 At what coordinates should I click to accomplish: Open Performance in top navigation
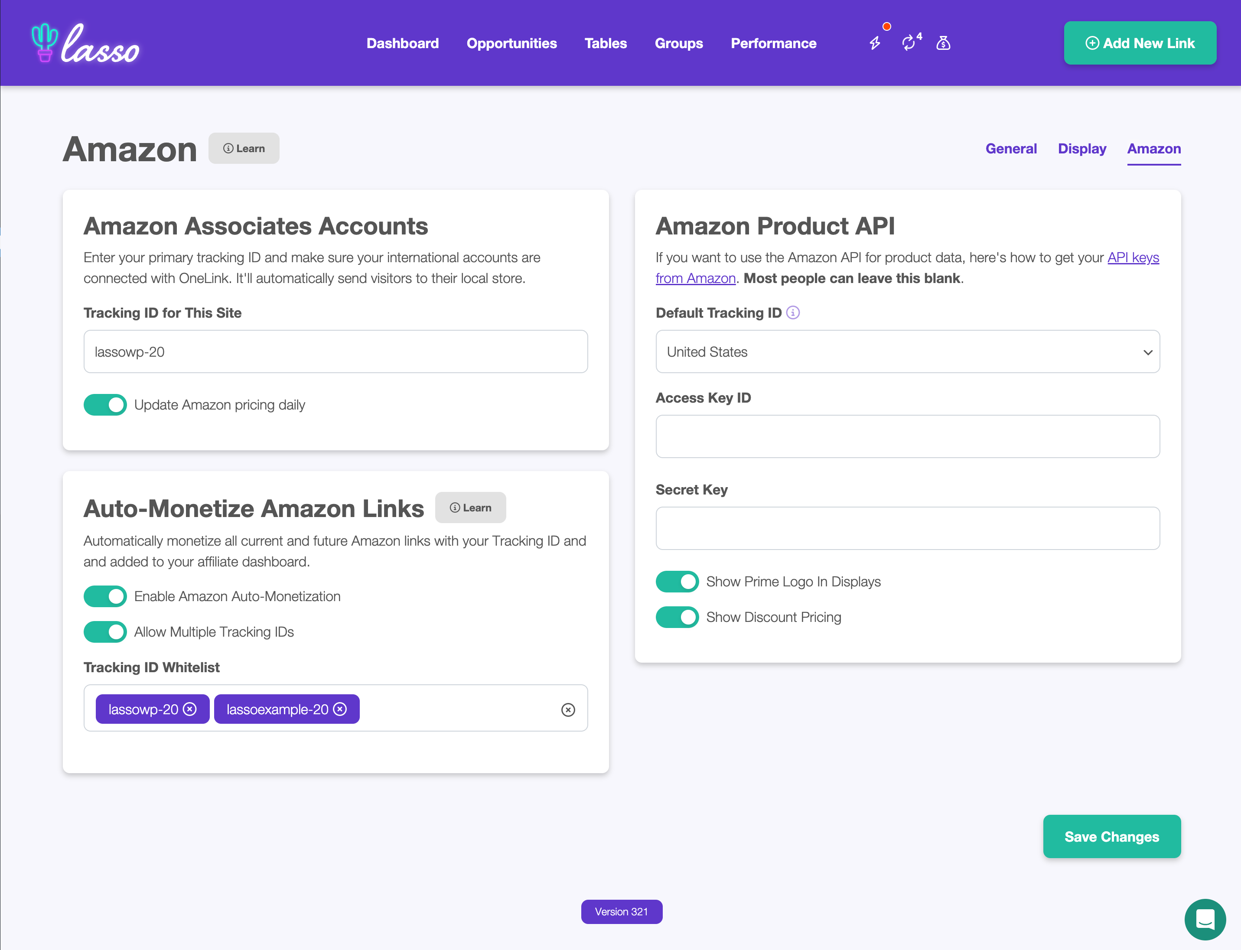(x=773, y=43)
